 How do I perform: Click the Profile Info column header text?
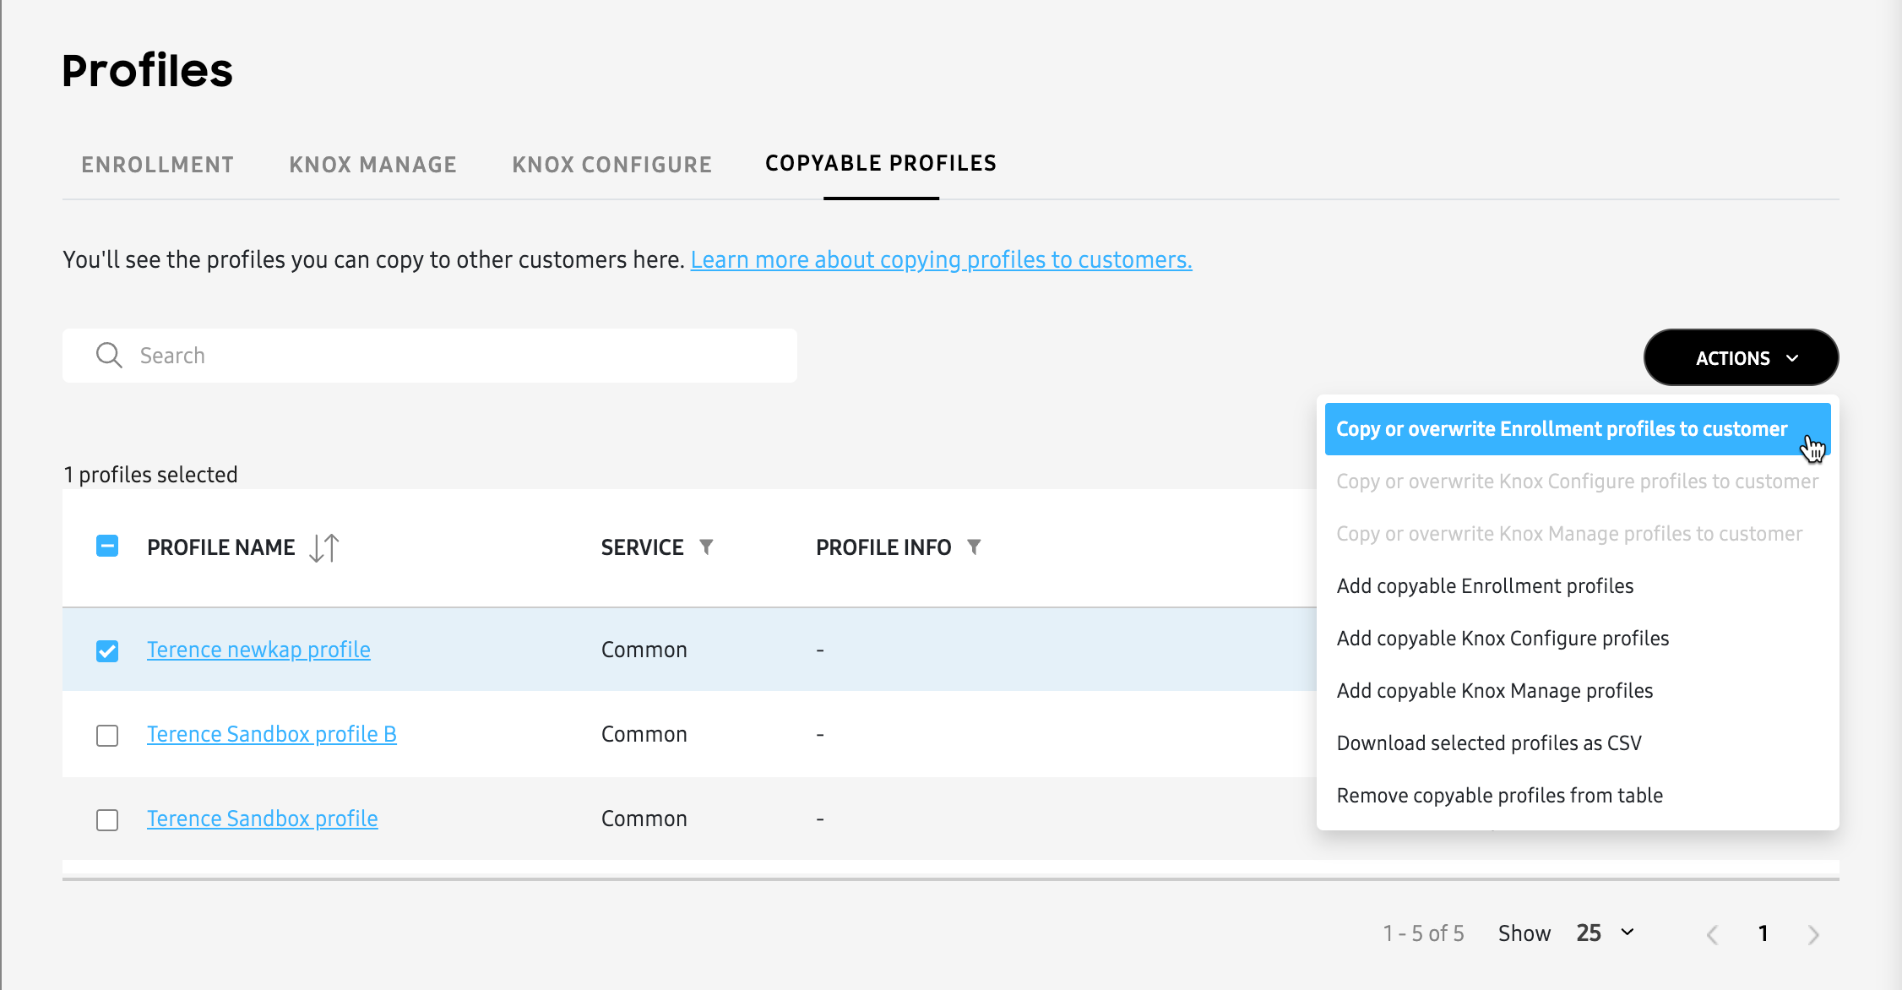(883, 547)
